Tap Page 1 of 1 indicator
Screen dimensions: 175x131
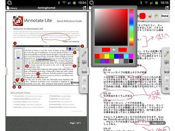click(x=75, y=123)
